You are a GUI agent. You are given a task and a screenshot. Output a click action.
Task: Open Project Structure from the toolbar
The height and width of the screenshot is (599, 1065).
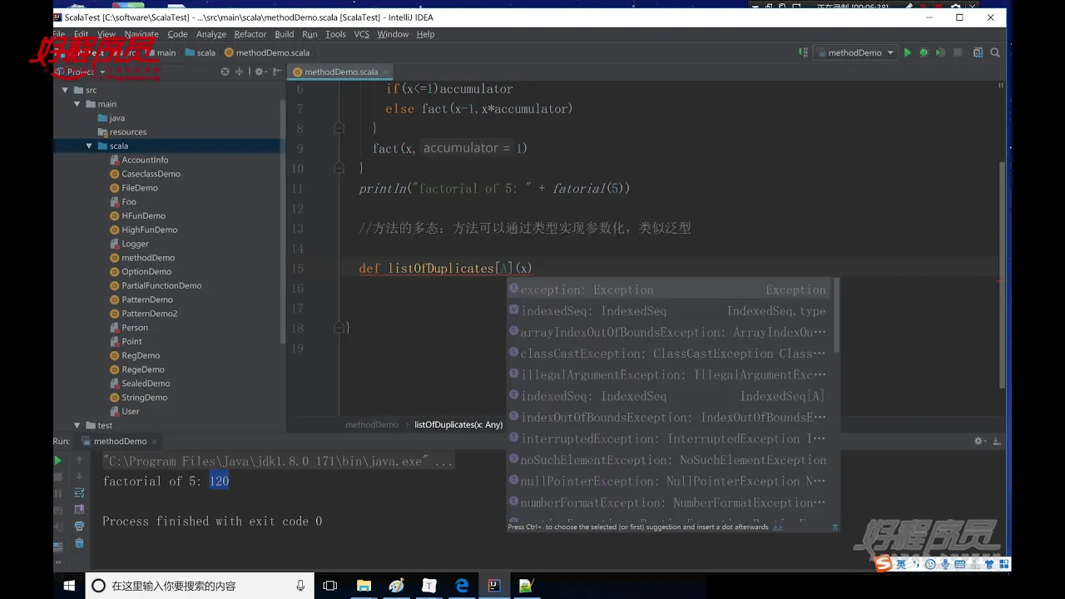pyautogui.click(x=978, y=52)
